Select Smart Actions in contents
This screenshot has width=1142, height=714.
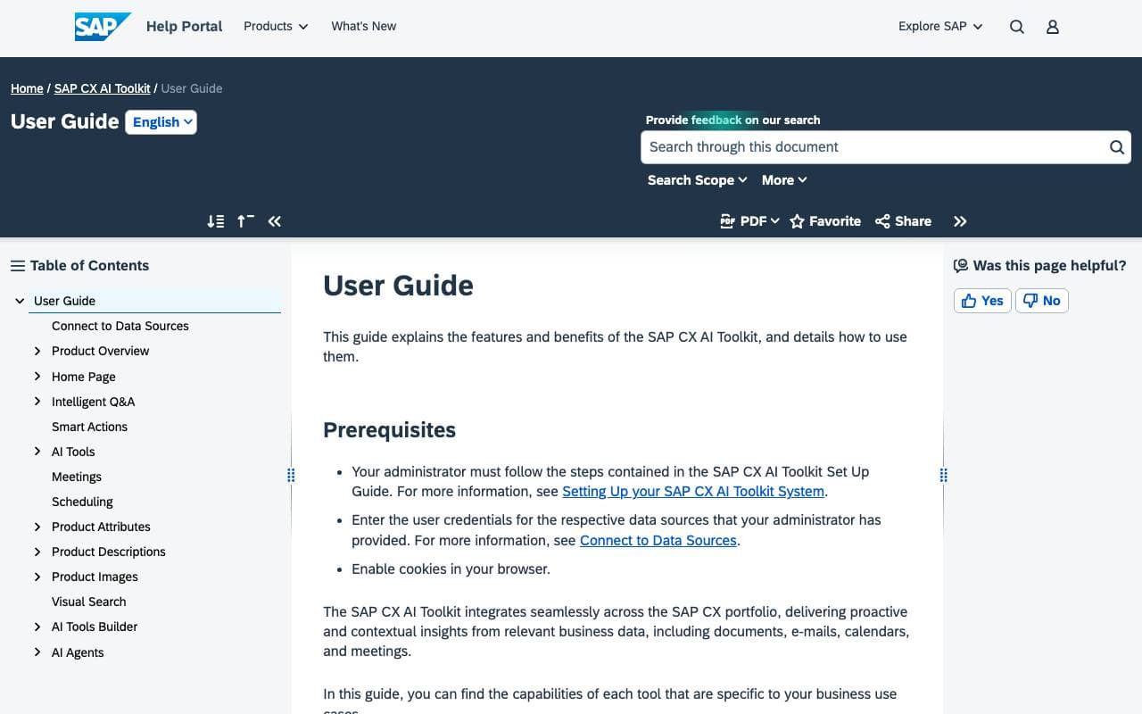click(x=89, y=427)
